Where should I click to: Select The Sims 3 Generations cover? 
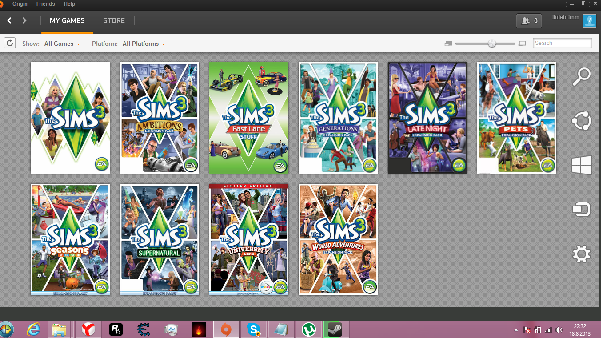pyautogui.click(x=338, y=118)
